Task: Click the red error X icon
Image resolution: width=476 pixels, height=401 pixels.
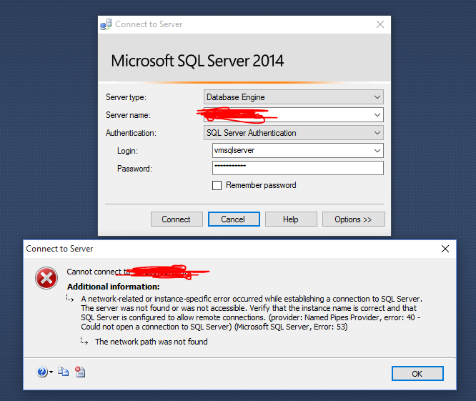Action: [x=46, y=278]
